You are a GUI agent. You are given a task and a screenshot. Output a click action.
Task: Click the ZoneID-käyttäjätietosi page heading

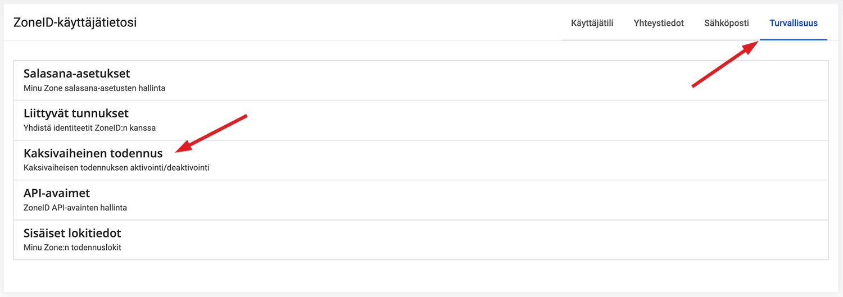pos(75,23)
